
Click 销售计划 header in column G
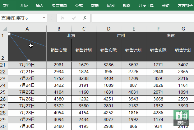coord(183,50)
